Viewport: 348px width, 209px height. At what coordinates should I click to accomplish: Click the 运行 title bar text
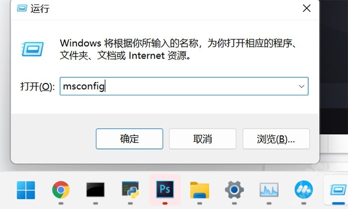(40, 8)
